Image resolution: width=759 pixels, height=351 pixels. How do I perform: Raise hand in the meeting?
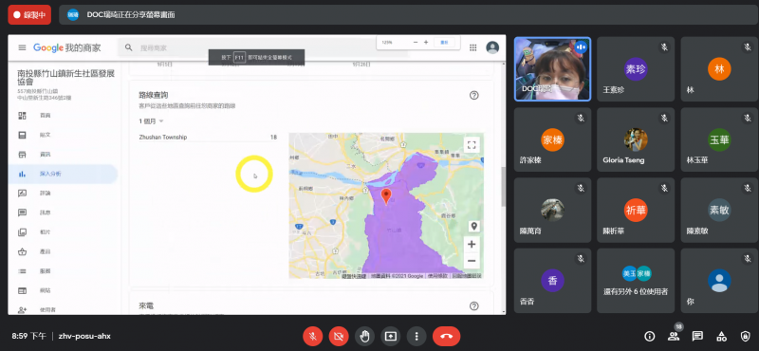tap(364, 336)
